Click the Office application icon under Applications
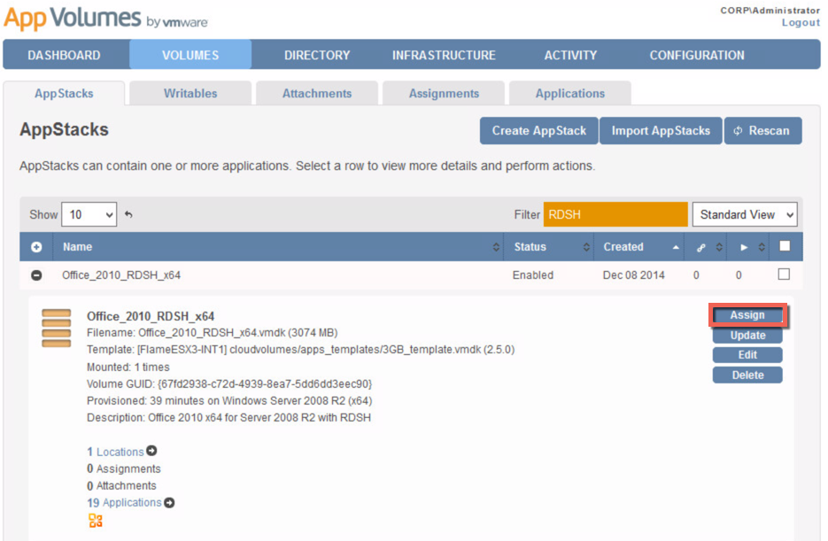Viewport: 828px width, 541px height. [x=96, y=521]
